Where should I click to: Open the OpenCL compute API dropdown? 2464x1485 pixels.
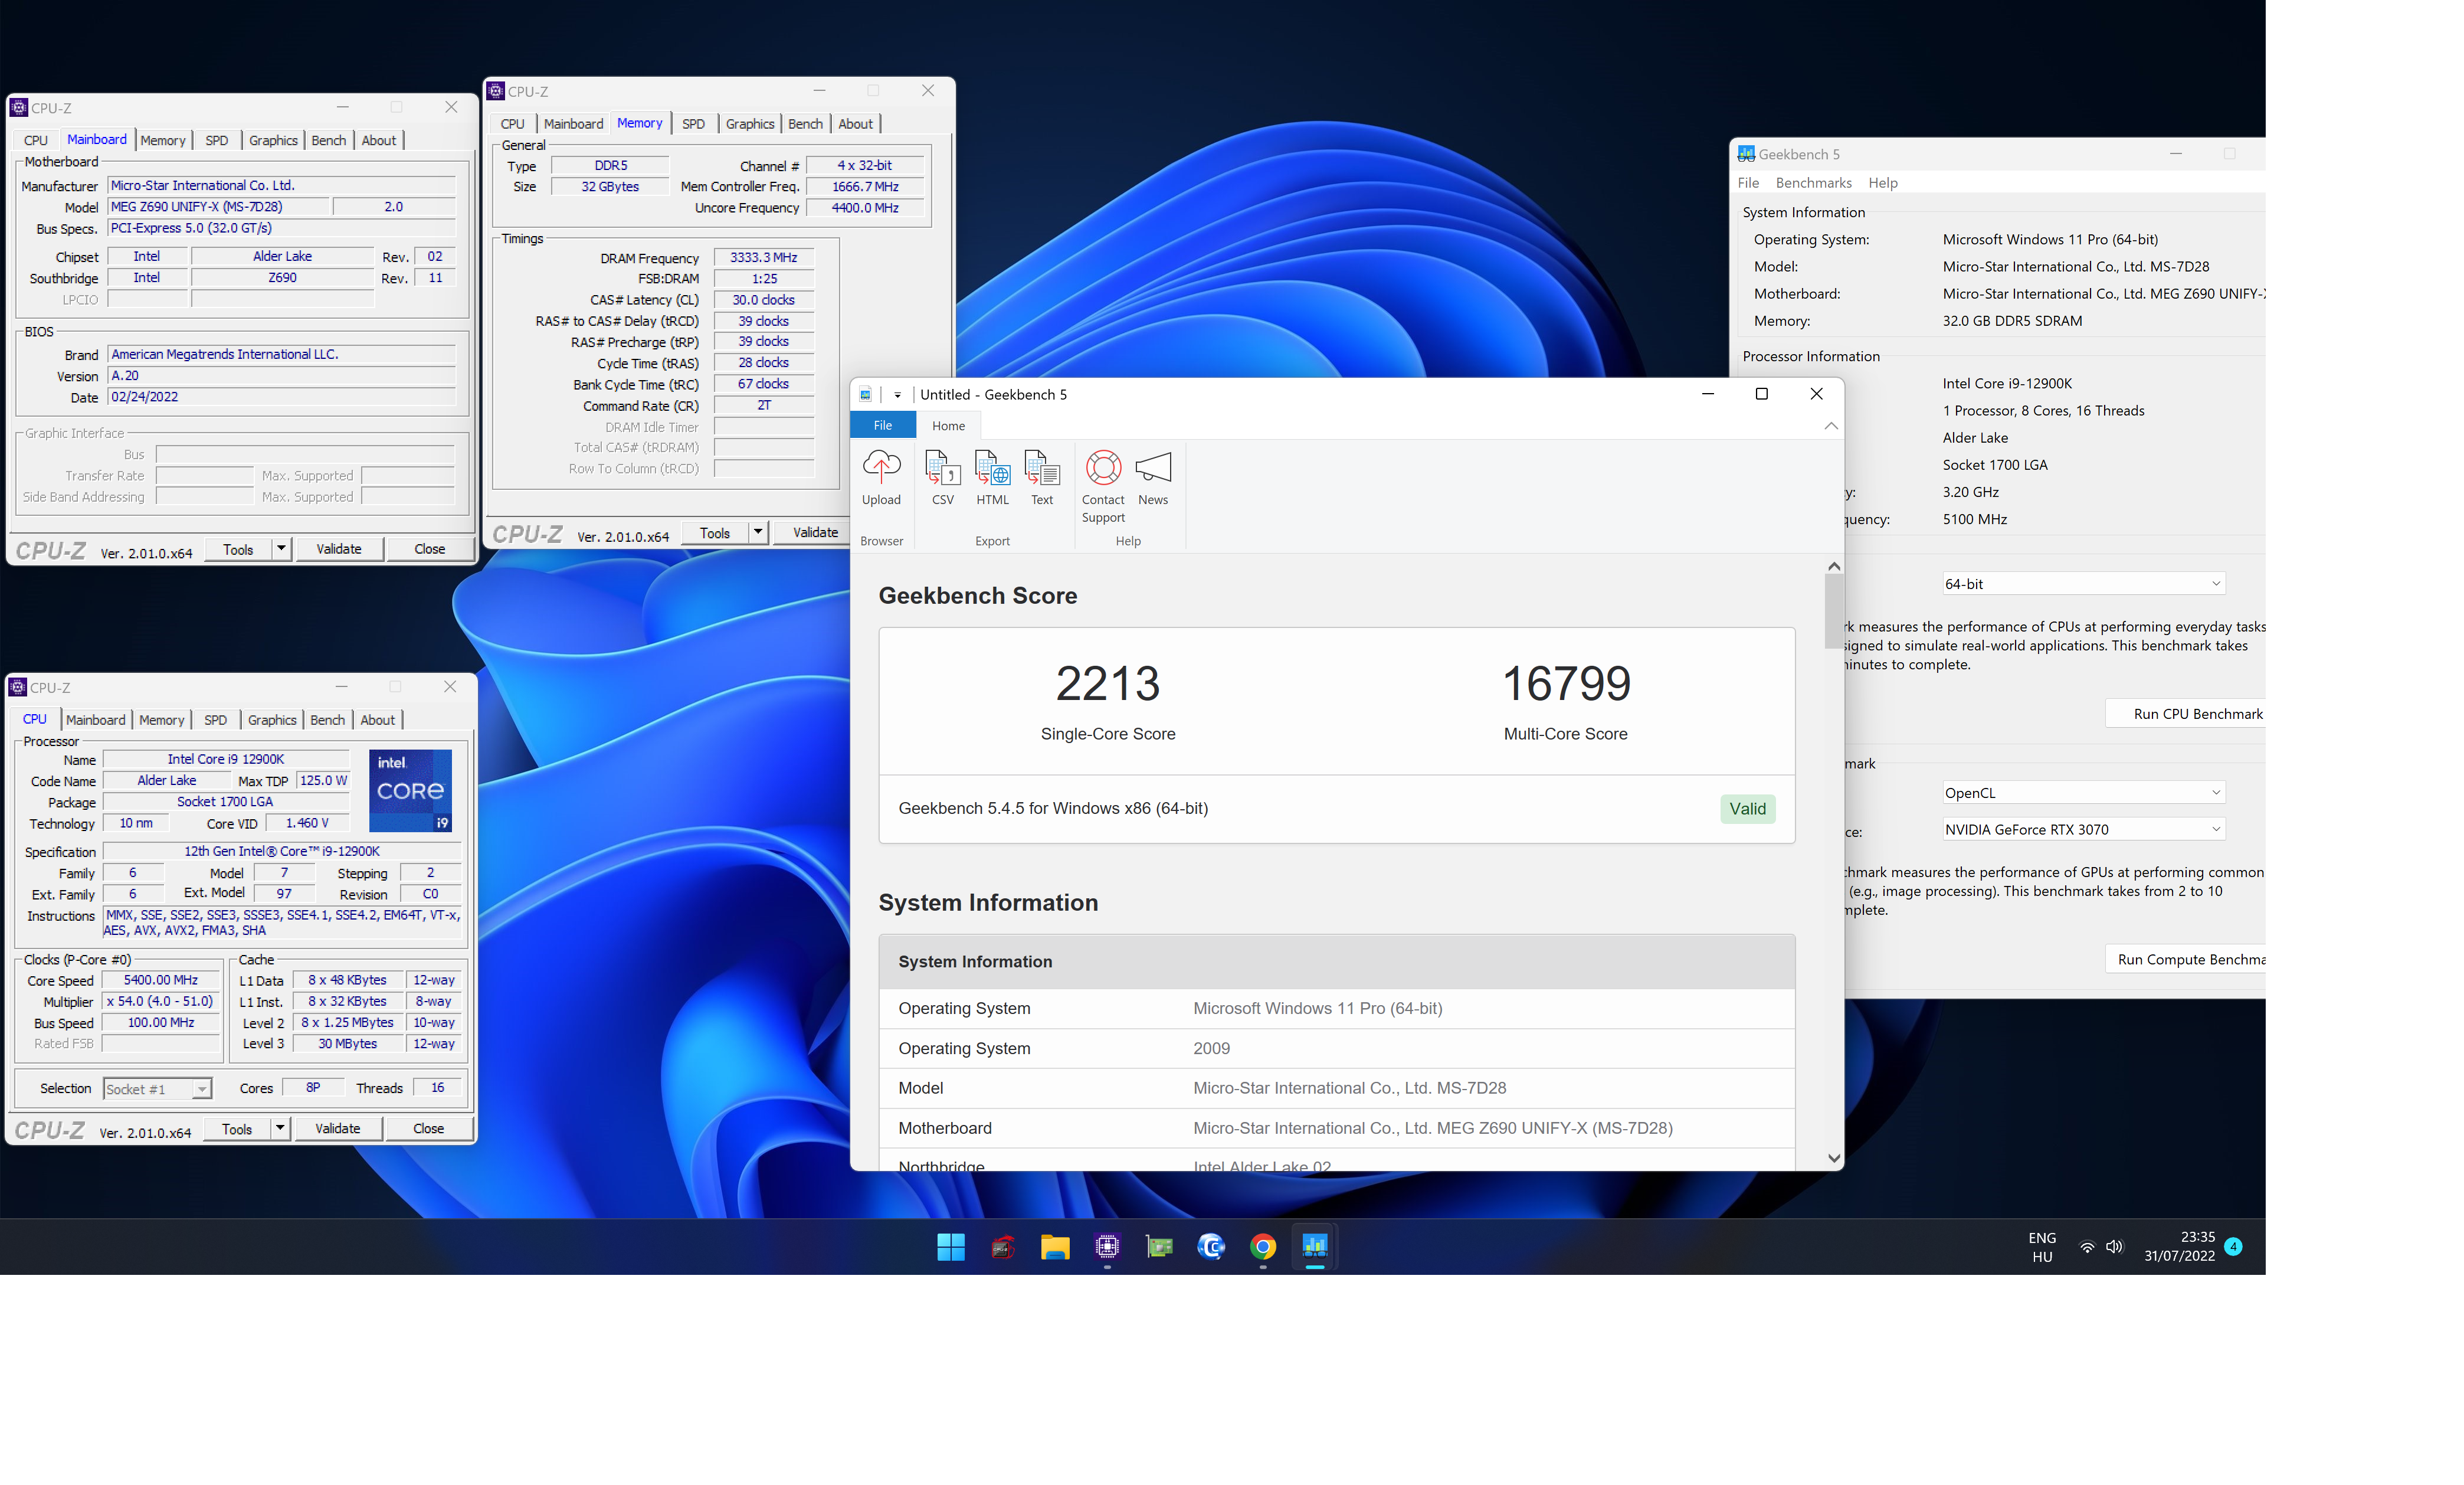coord(2083,793)
